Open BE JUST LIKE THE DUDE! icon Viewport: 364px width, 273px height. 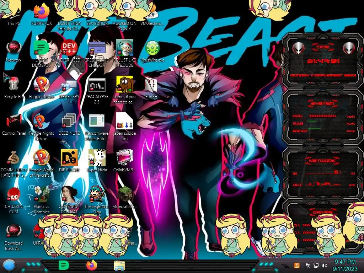pyautogui.click(x=125, y=48)
